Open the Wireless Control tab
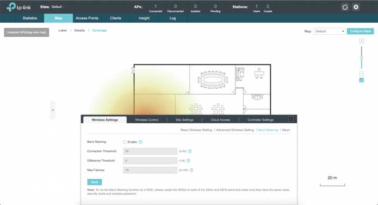 coord(147,120)
